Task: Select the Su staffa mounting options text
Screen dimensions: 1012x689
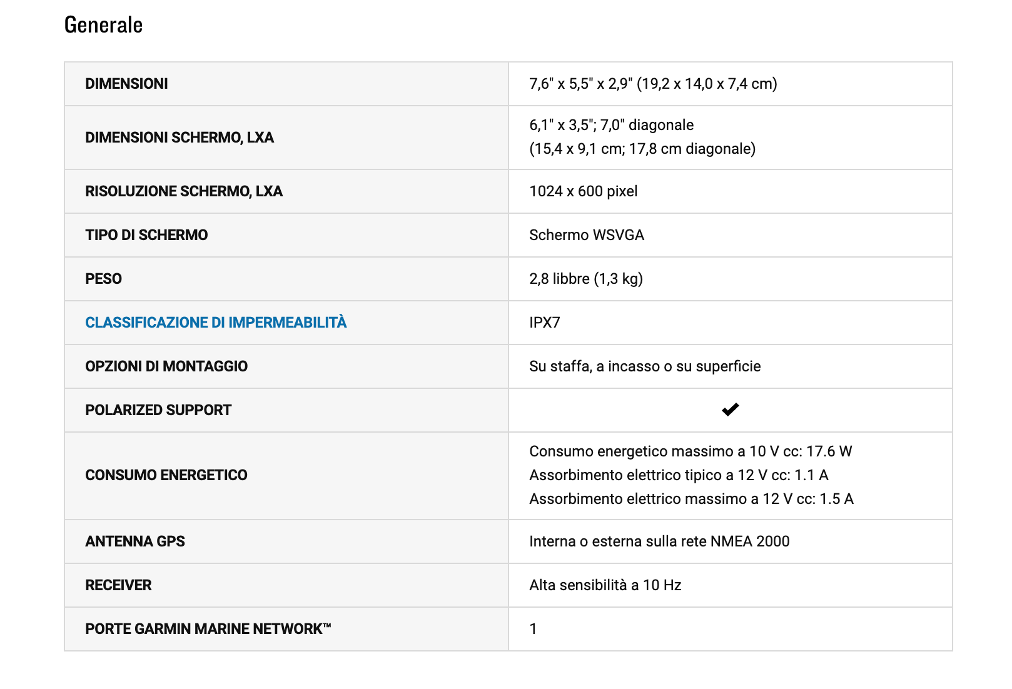Action: point(645,366)
